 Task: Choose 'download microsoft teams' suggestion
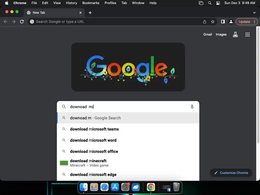click(128, 129)
